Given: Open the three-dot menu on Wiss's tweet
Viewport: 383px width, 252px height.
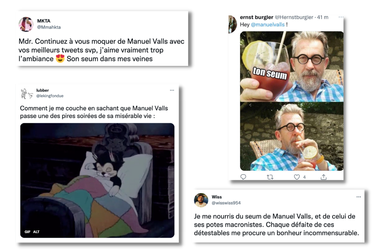Looking at the screenshot, I should point(359,197).
